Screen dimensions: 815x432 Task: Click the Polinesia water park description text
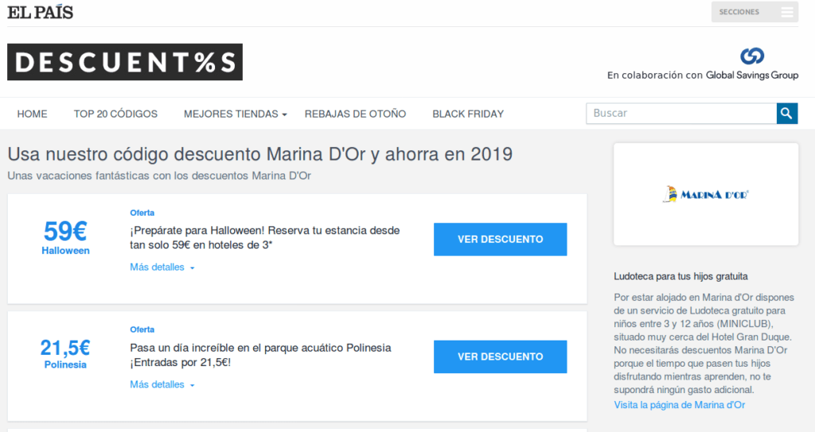[x=260, y=355]
